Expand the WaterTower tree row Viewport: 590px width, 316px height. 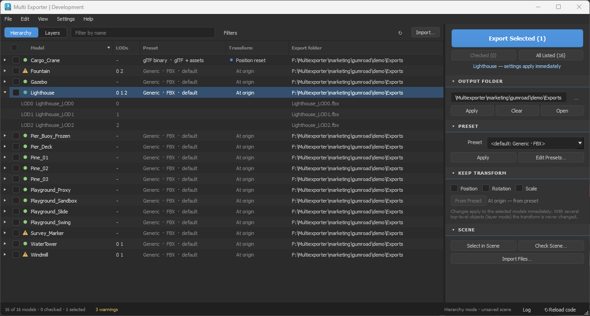(5, 244)
